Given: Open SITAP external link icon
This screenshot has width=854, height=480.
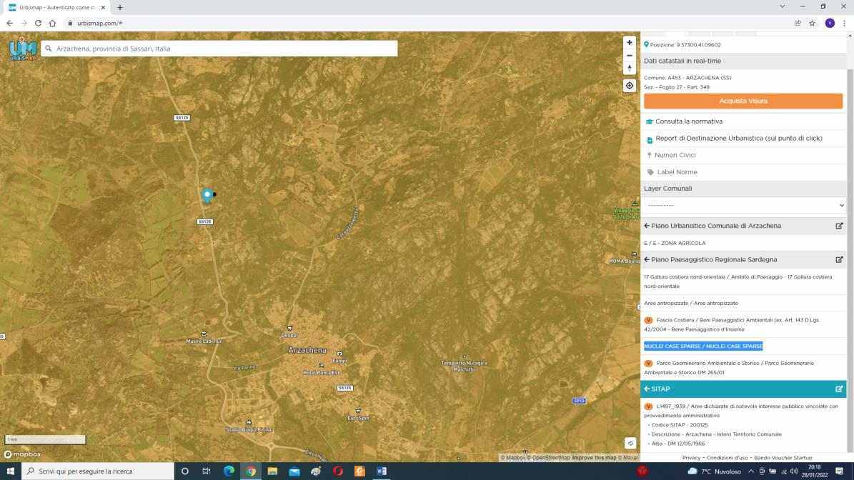Looking at the screenshot, I should pos(839,389).
